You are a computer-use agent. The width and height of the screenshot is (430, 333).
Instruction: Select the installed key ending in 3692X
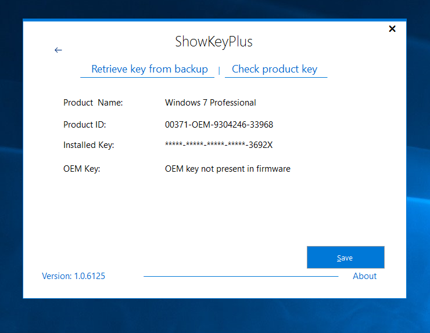coord(219,145)
